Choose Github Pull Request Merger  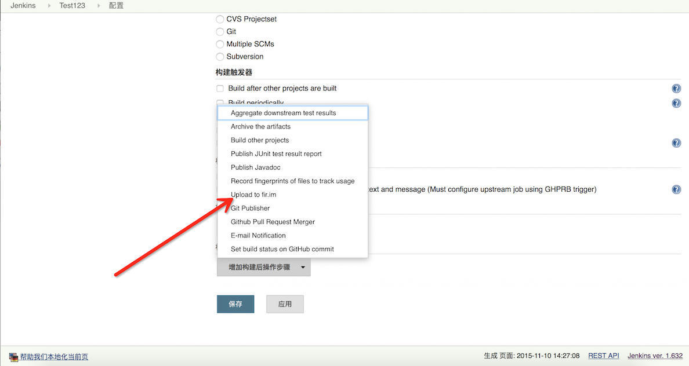coord(293,222)
